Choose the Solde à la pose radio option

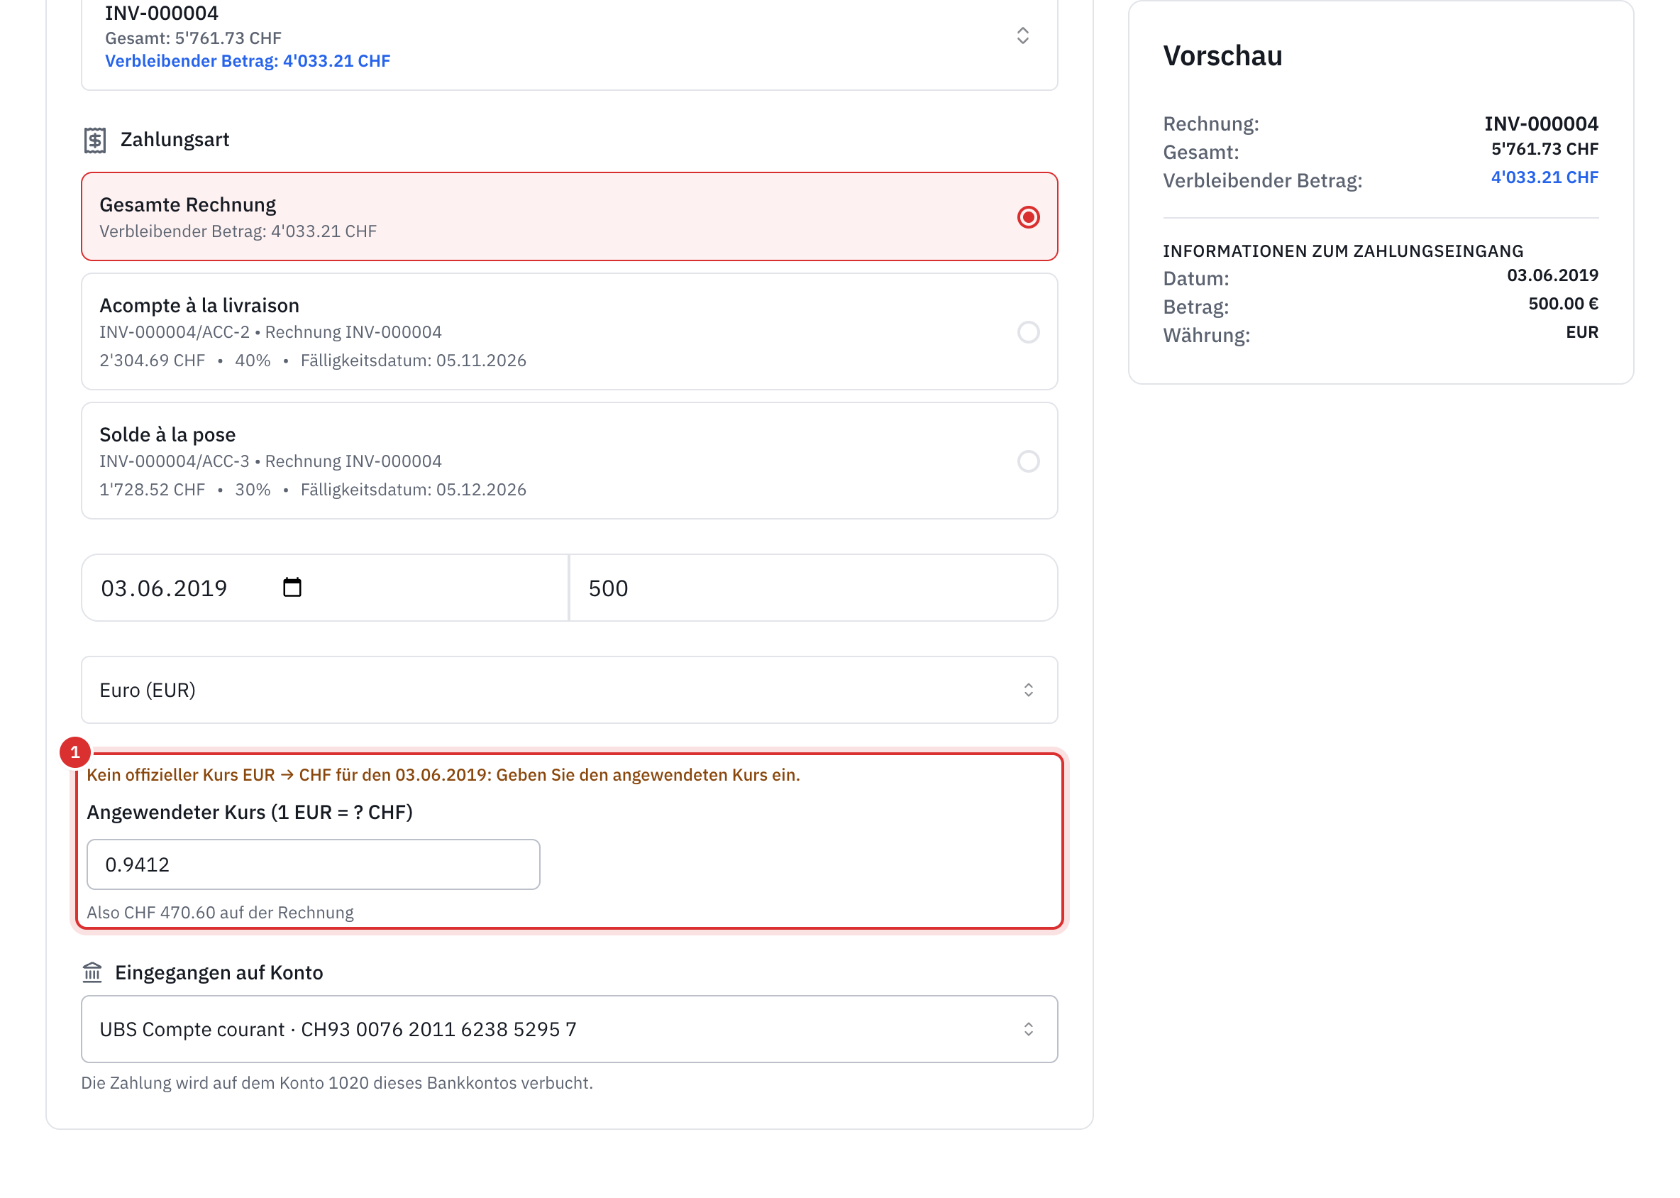(1028, 461)
